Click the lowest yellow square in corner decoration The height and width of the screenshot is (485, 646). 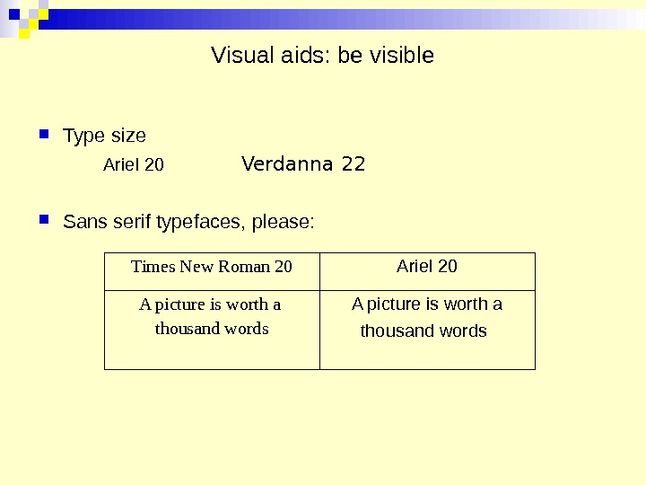[x=24, y=34]
